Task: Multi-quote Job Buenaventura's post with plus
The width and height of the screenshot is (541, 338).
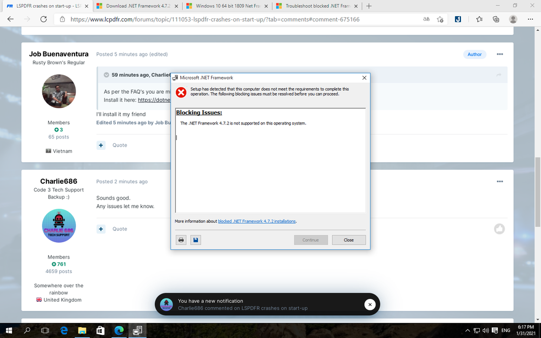Action: click(101, 145)
